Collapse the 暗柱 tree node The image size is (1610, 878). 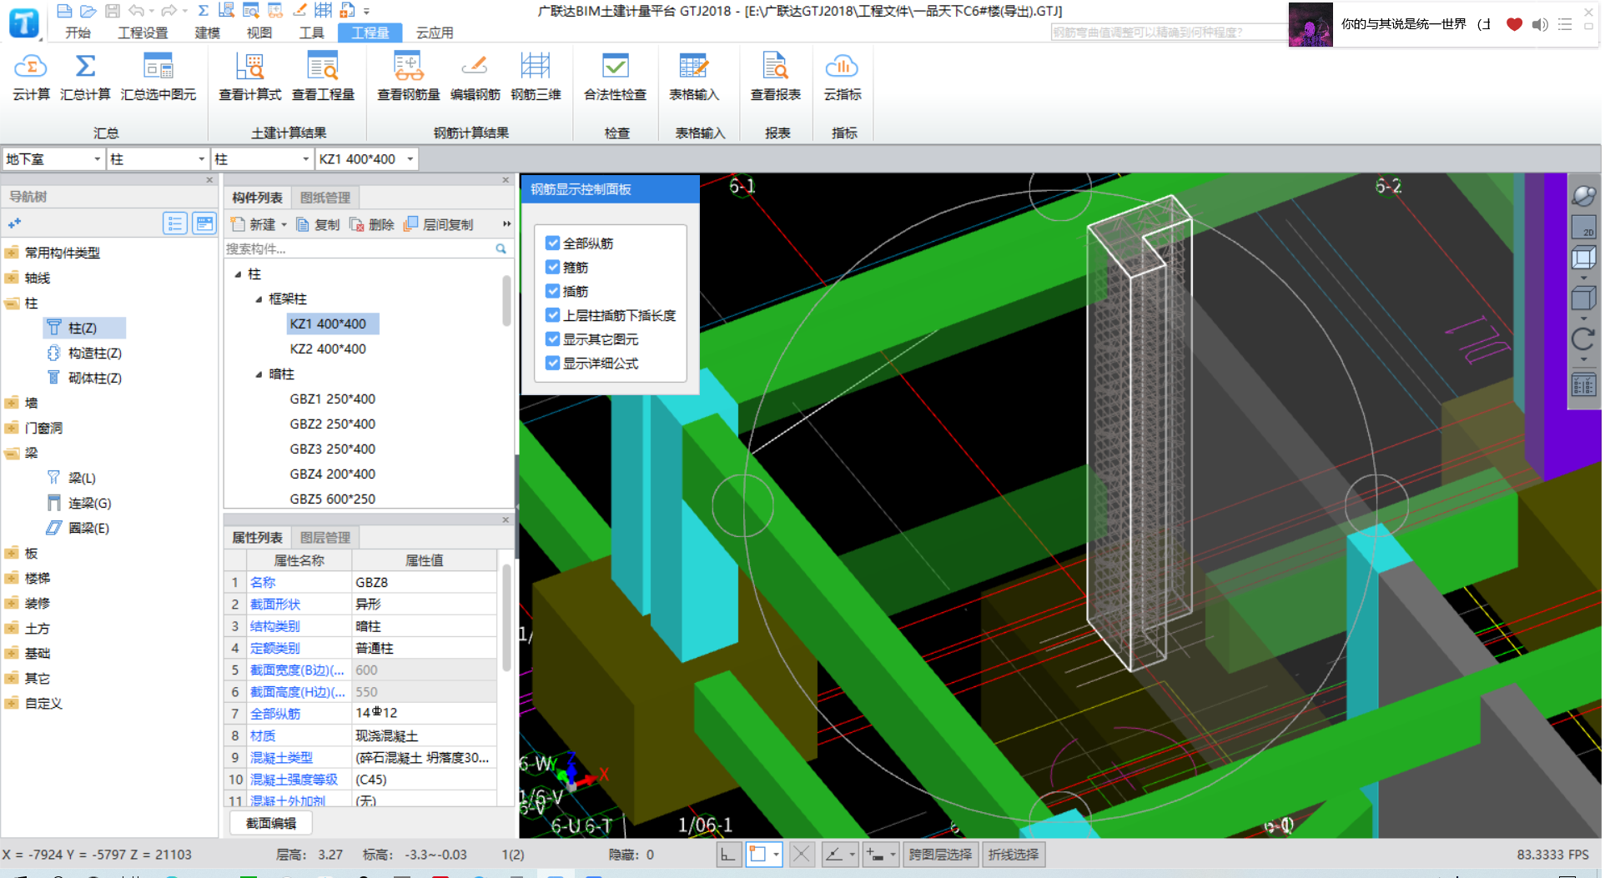pyautogui.click(x=259, y=374)
